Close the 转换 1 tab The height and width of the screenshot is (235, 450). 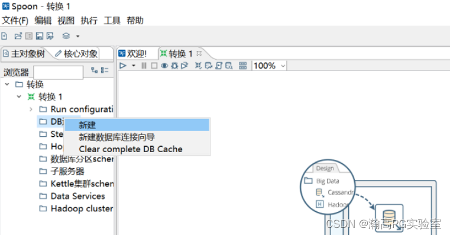(x=199, y=53)
